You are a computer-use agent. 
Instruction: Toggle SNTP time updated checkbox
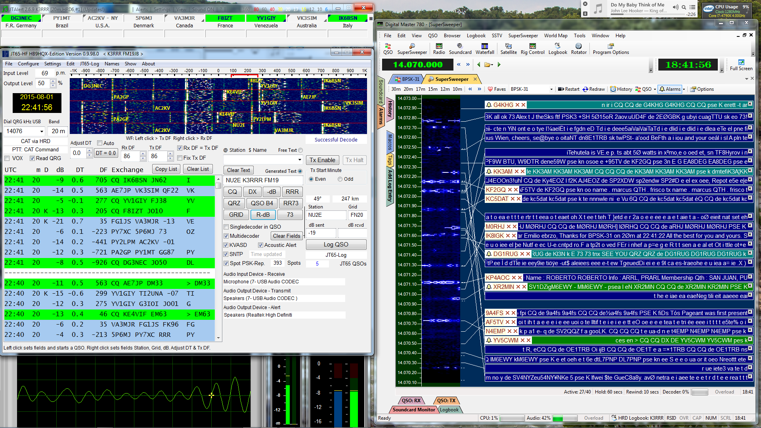tap(228, 254)
